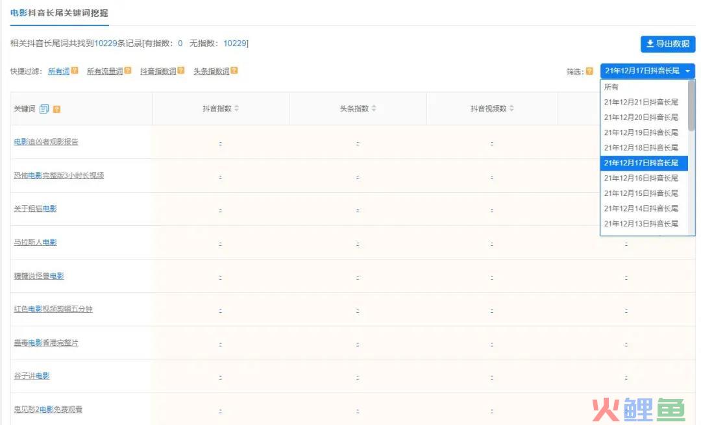Apply 头条指数词 quick filter
This screenshot has height=425, width=701.
pyautogui.click(x=211, y=71)
